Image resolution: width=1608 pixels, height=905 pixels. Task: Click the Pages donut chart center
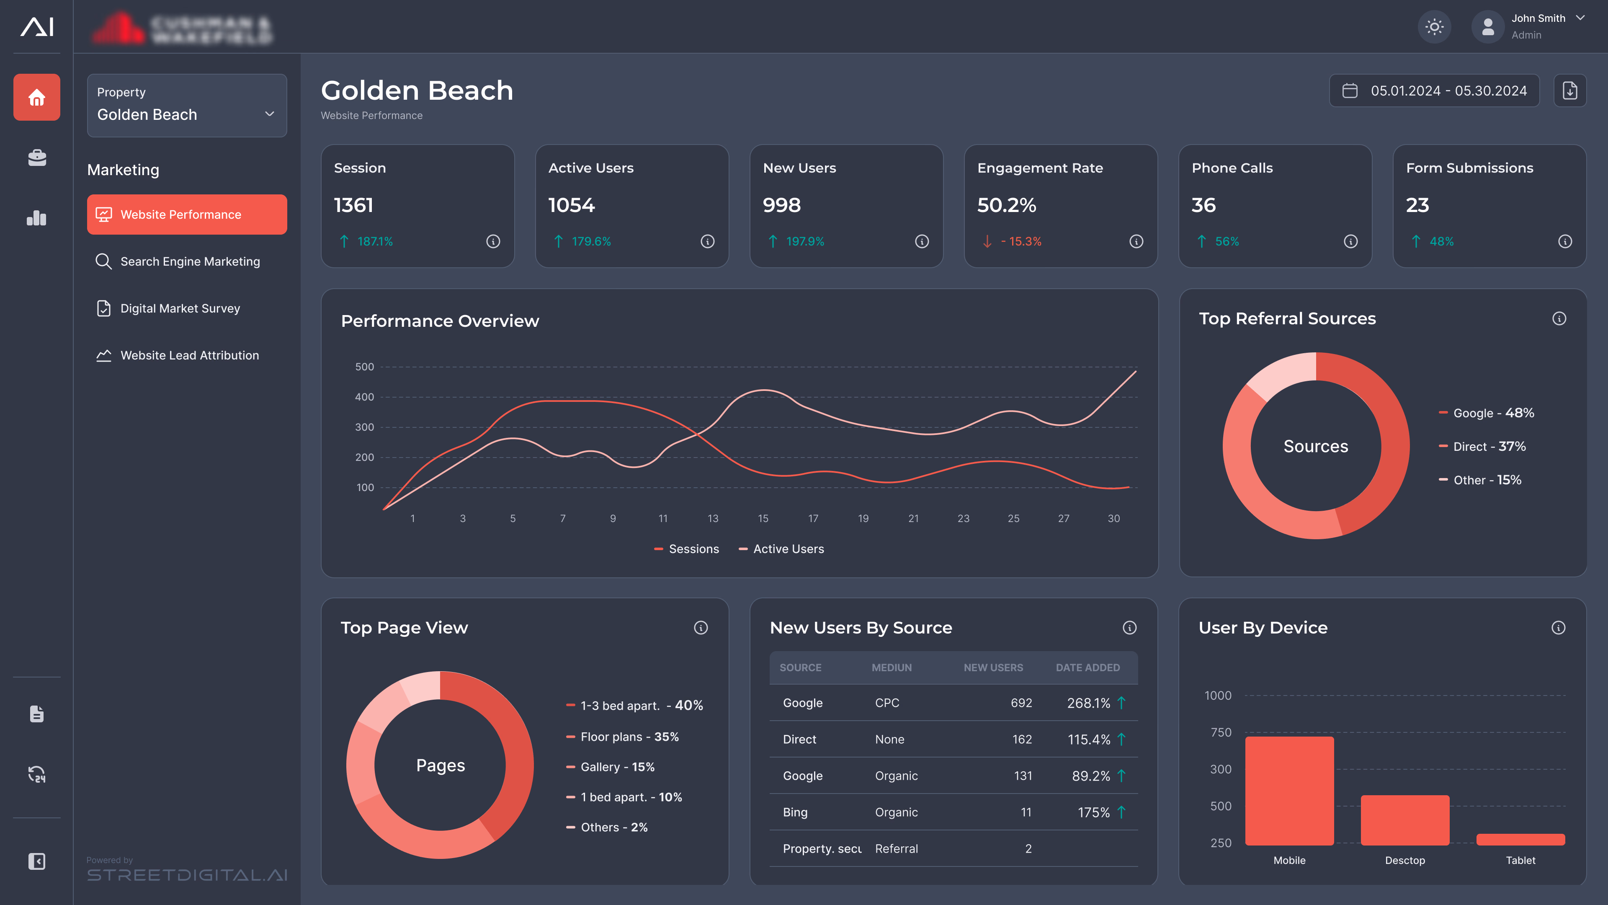(x=440, y=765)
